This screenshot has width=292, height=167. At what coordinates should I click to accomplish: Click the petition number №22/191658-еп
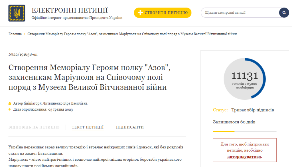(23, 54)
